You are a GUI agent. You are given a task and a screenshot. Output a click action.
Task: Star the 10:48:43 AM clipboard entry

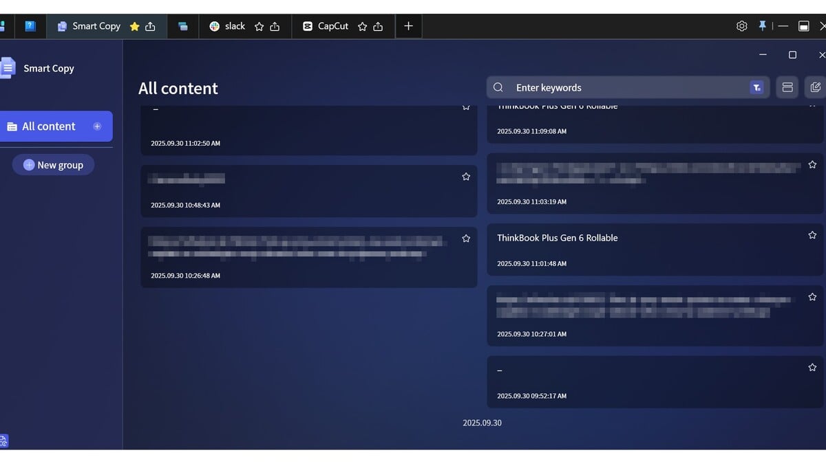(x=466, y=177)
